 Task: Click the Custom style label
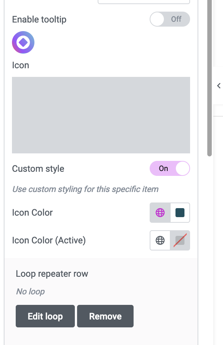coord(38,169)
